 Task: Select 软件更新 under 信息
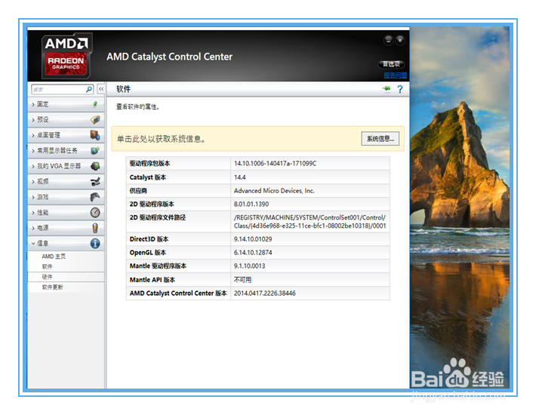52,287
